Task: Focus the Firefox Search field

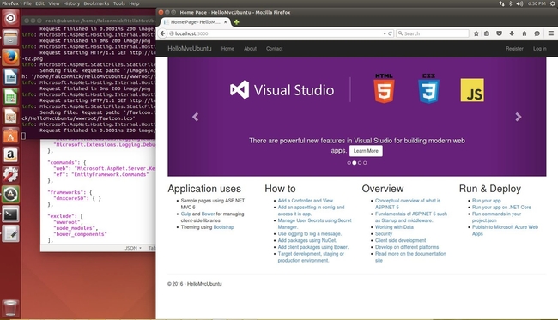Action: [433, 33]
